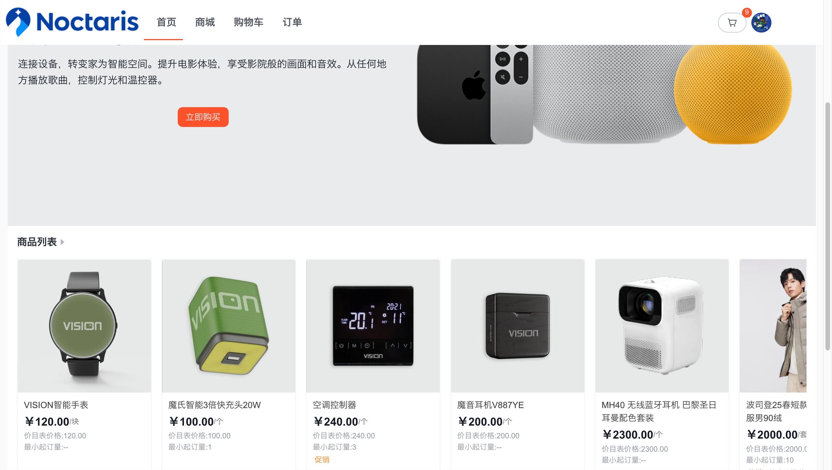Image resolution: width=832 pixels, height=470 pixels.
Task: Open the 商品列表 heading link
Action: (37, 242)
